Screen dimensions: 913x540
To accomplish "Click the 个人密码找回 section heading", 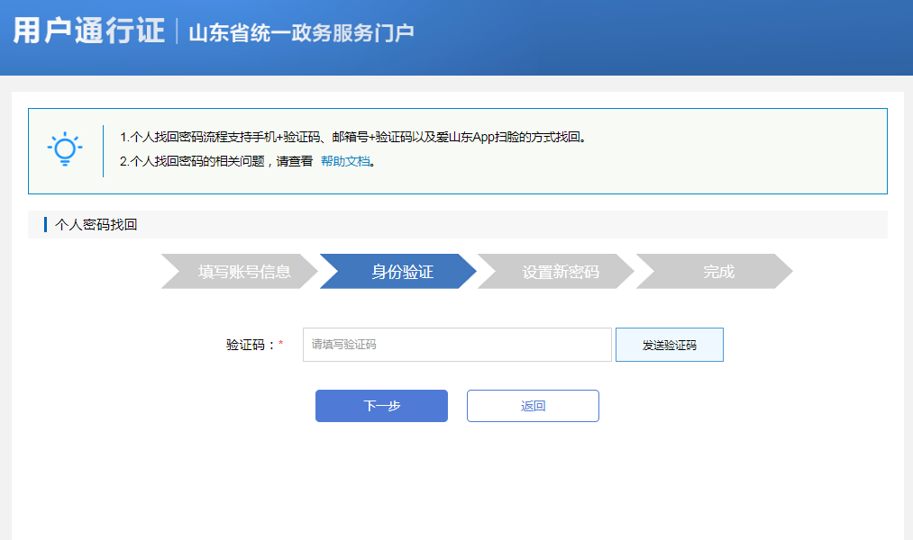I will 96,225.
